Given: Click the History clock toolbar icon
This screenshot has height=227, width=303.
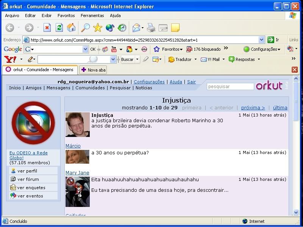Looking at the screenshot, I should click(x=122, y=28).
